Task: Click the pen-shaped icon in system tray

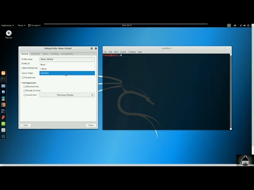Action: [241, 25]
